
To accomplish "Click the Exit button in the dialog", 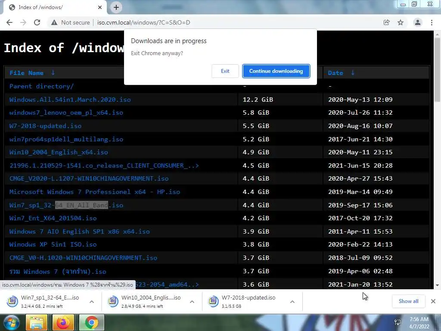I will tap(225, 71).
